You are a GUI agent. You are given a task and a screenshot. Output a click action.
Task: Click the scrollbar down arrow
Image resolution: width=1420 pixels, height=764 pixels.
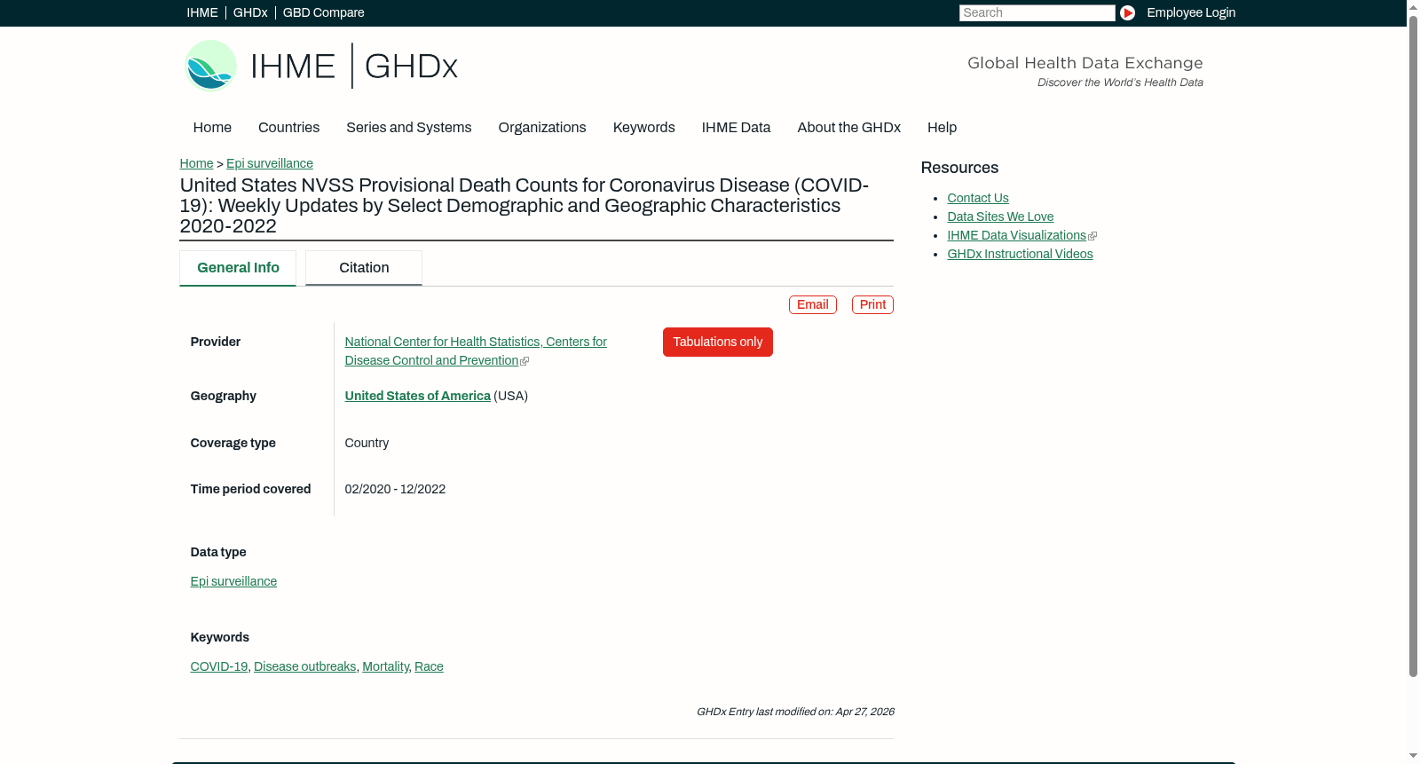click(1413, 757)
